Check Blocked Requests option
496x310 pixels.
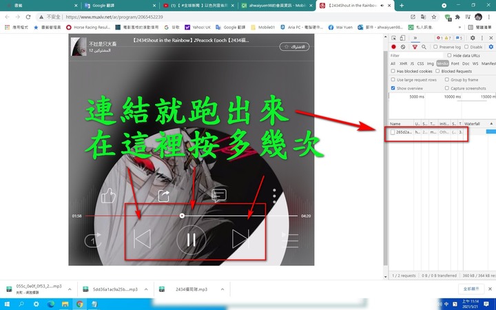(438, 71)
